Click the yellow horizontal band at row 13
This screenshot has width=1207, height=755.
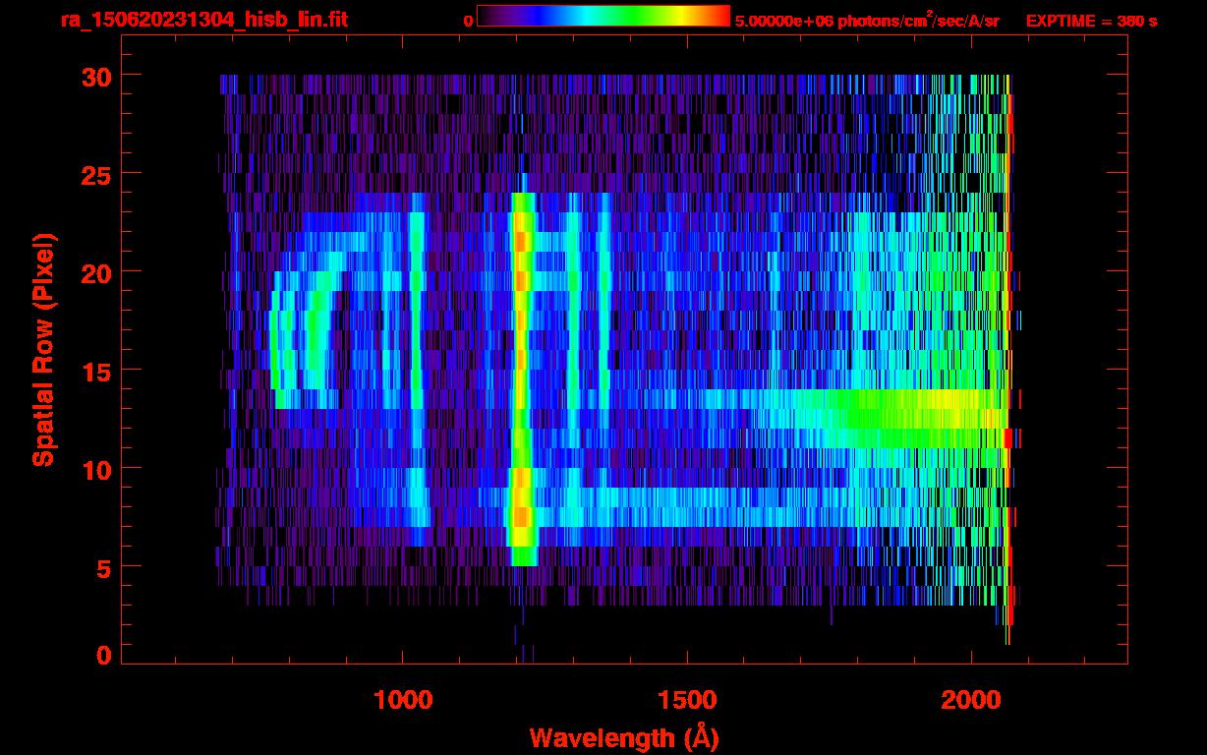tap(934, 399)
